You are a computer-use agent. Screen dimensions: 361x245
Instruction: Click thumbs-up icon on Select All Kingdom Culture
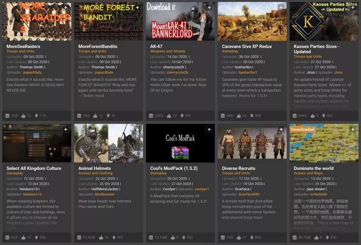tap(23, 237)
